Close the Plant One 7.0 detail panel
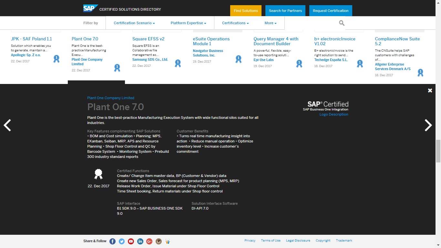441x248 pixels. click(430, 91)
